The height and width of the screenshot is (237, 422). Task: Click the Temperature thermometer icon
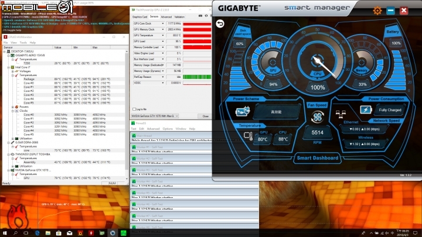(248, 136)
